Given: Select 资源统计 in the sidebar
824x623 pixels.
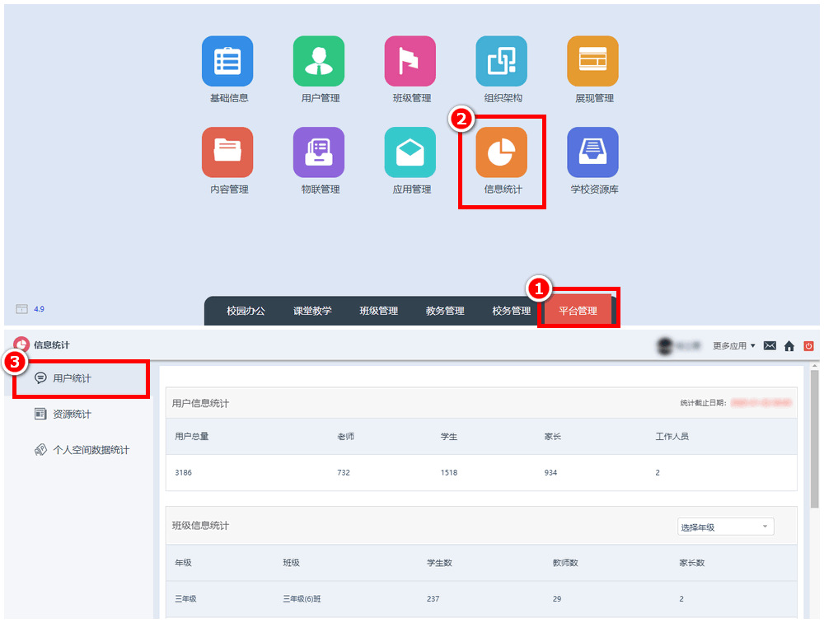Looking at the screenshot, I should pos(72,414).
